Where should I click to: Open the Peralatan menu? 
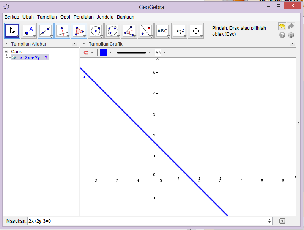point(83,17)
